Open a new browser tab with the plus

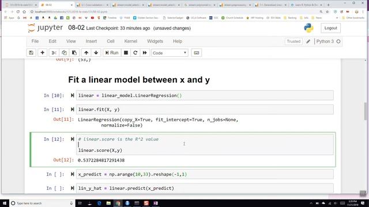pos(328,5)
